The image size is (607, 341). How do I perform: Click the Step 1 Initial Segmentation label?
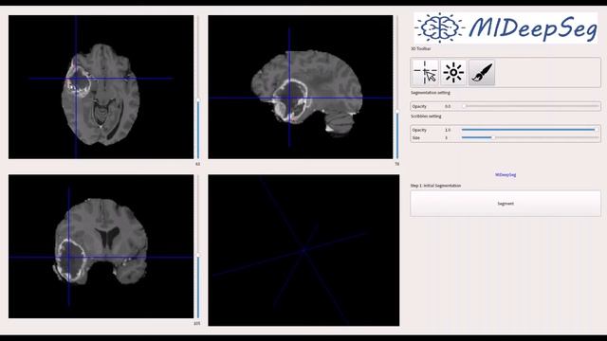[435, 186]
